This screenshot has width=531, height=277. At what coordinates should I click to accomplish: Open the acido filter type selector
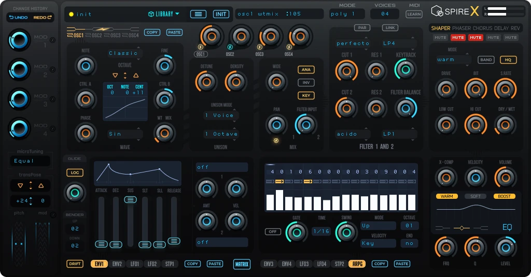click(x=353, y=134)
